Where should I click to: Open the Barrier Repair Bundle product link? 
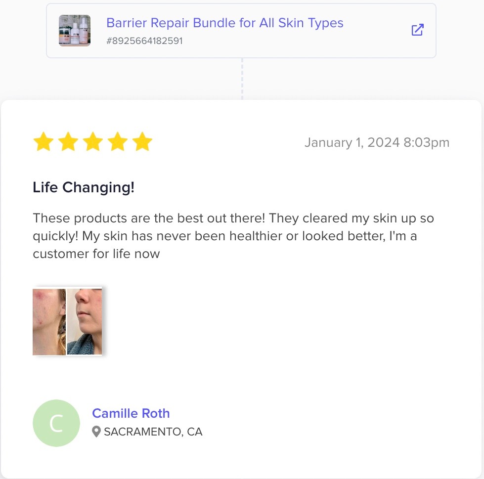(x=225, y=23)
